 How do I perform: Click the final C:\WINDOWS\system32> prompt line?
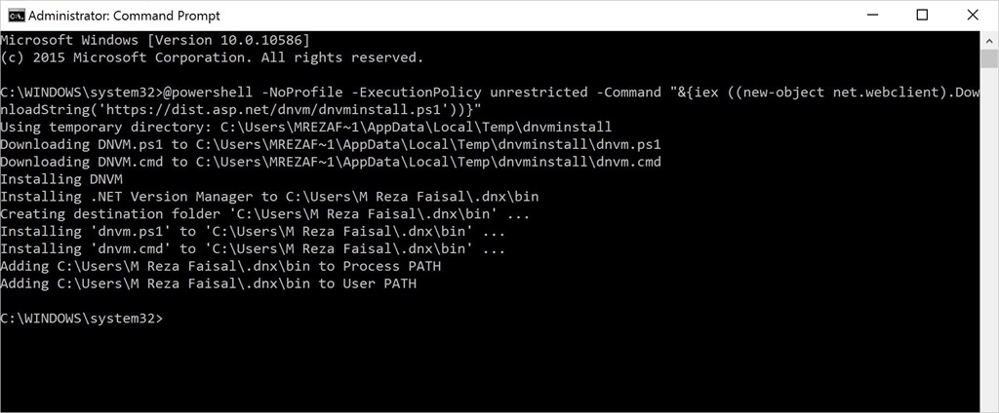pyautogui.click(x=82, y=318)
